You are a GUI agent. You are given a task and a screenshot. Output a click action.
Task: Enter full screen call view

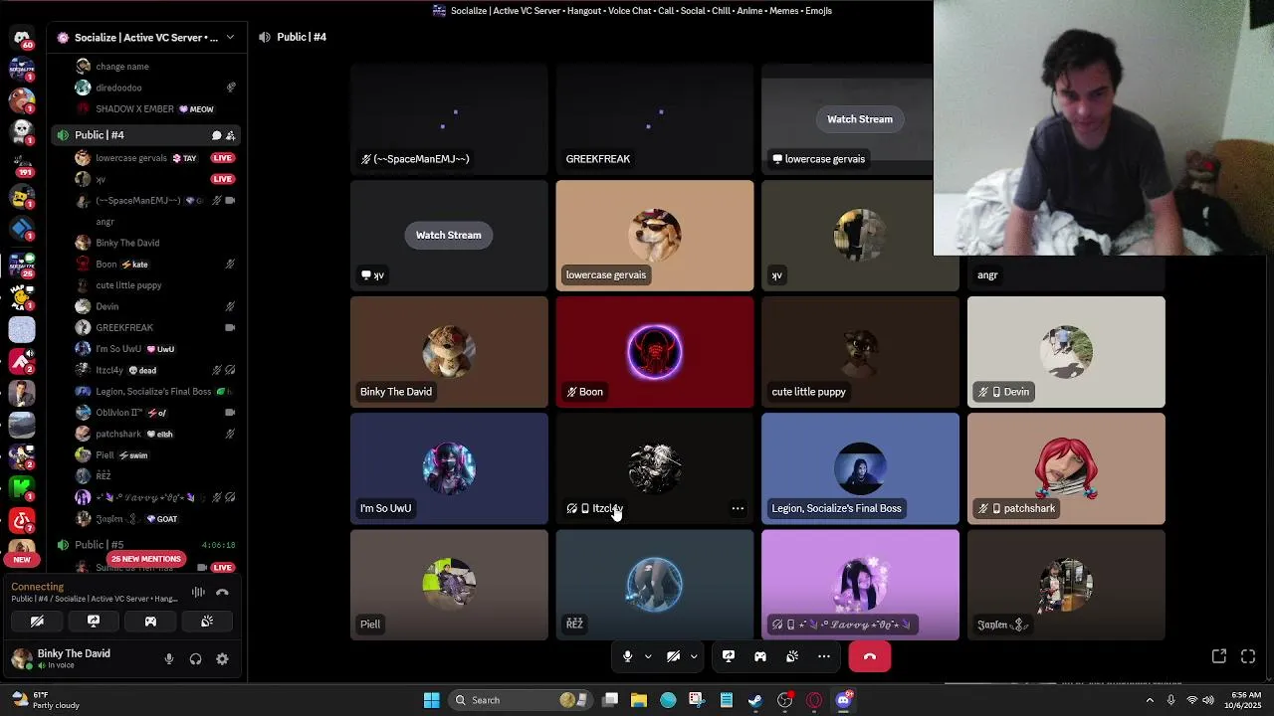click(1248, 656)
